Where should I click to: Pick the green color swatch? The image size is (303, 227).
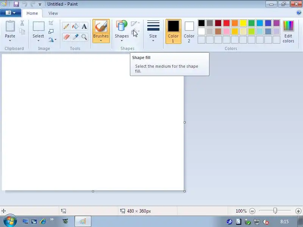tap(251, 23)
